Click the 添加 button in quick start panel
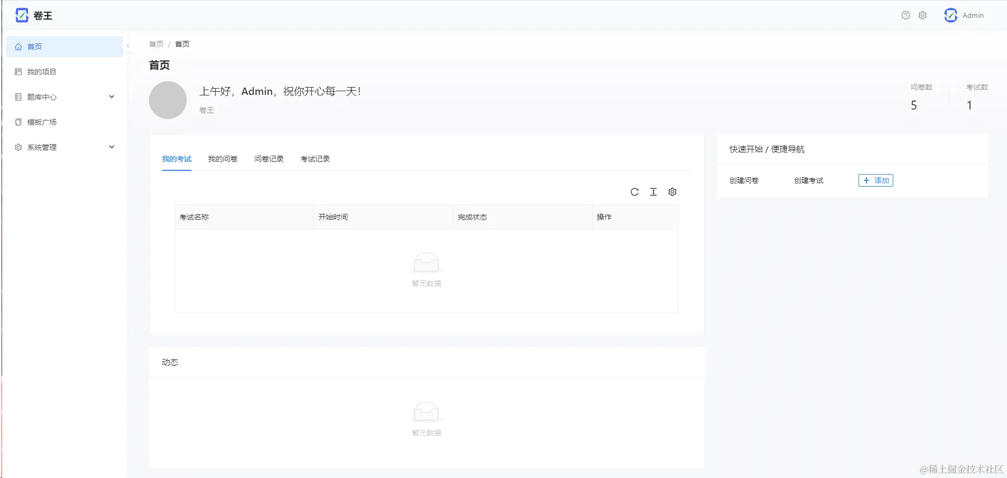 875,180
